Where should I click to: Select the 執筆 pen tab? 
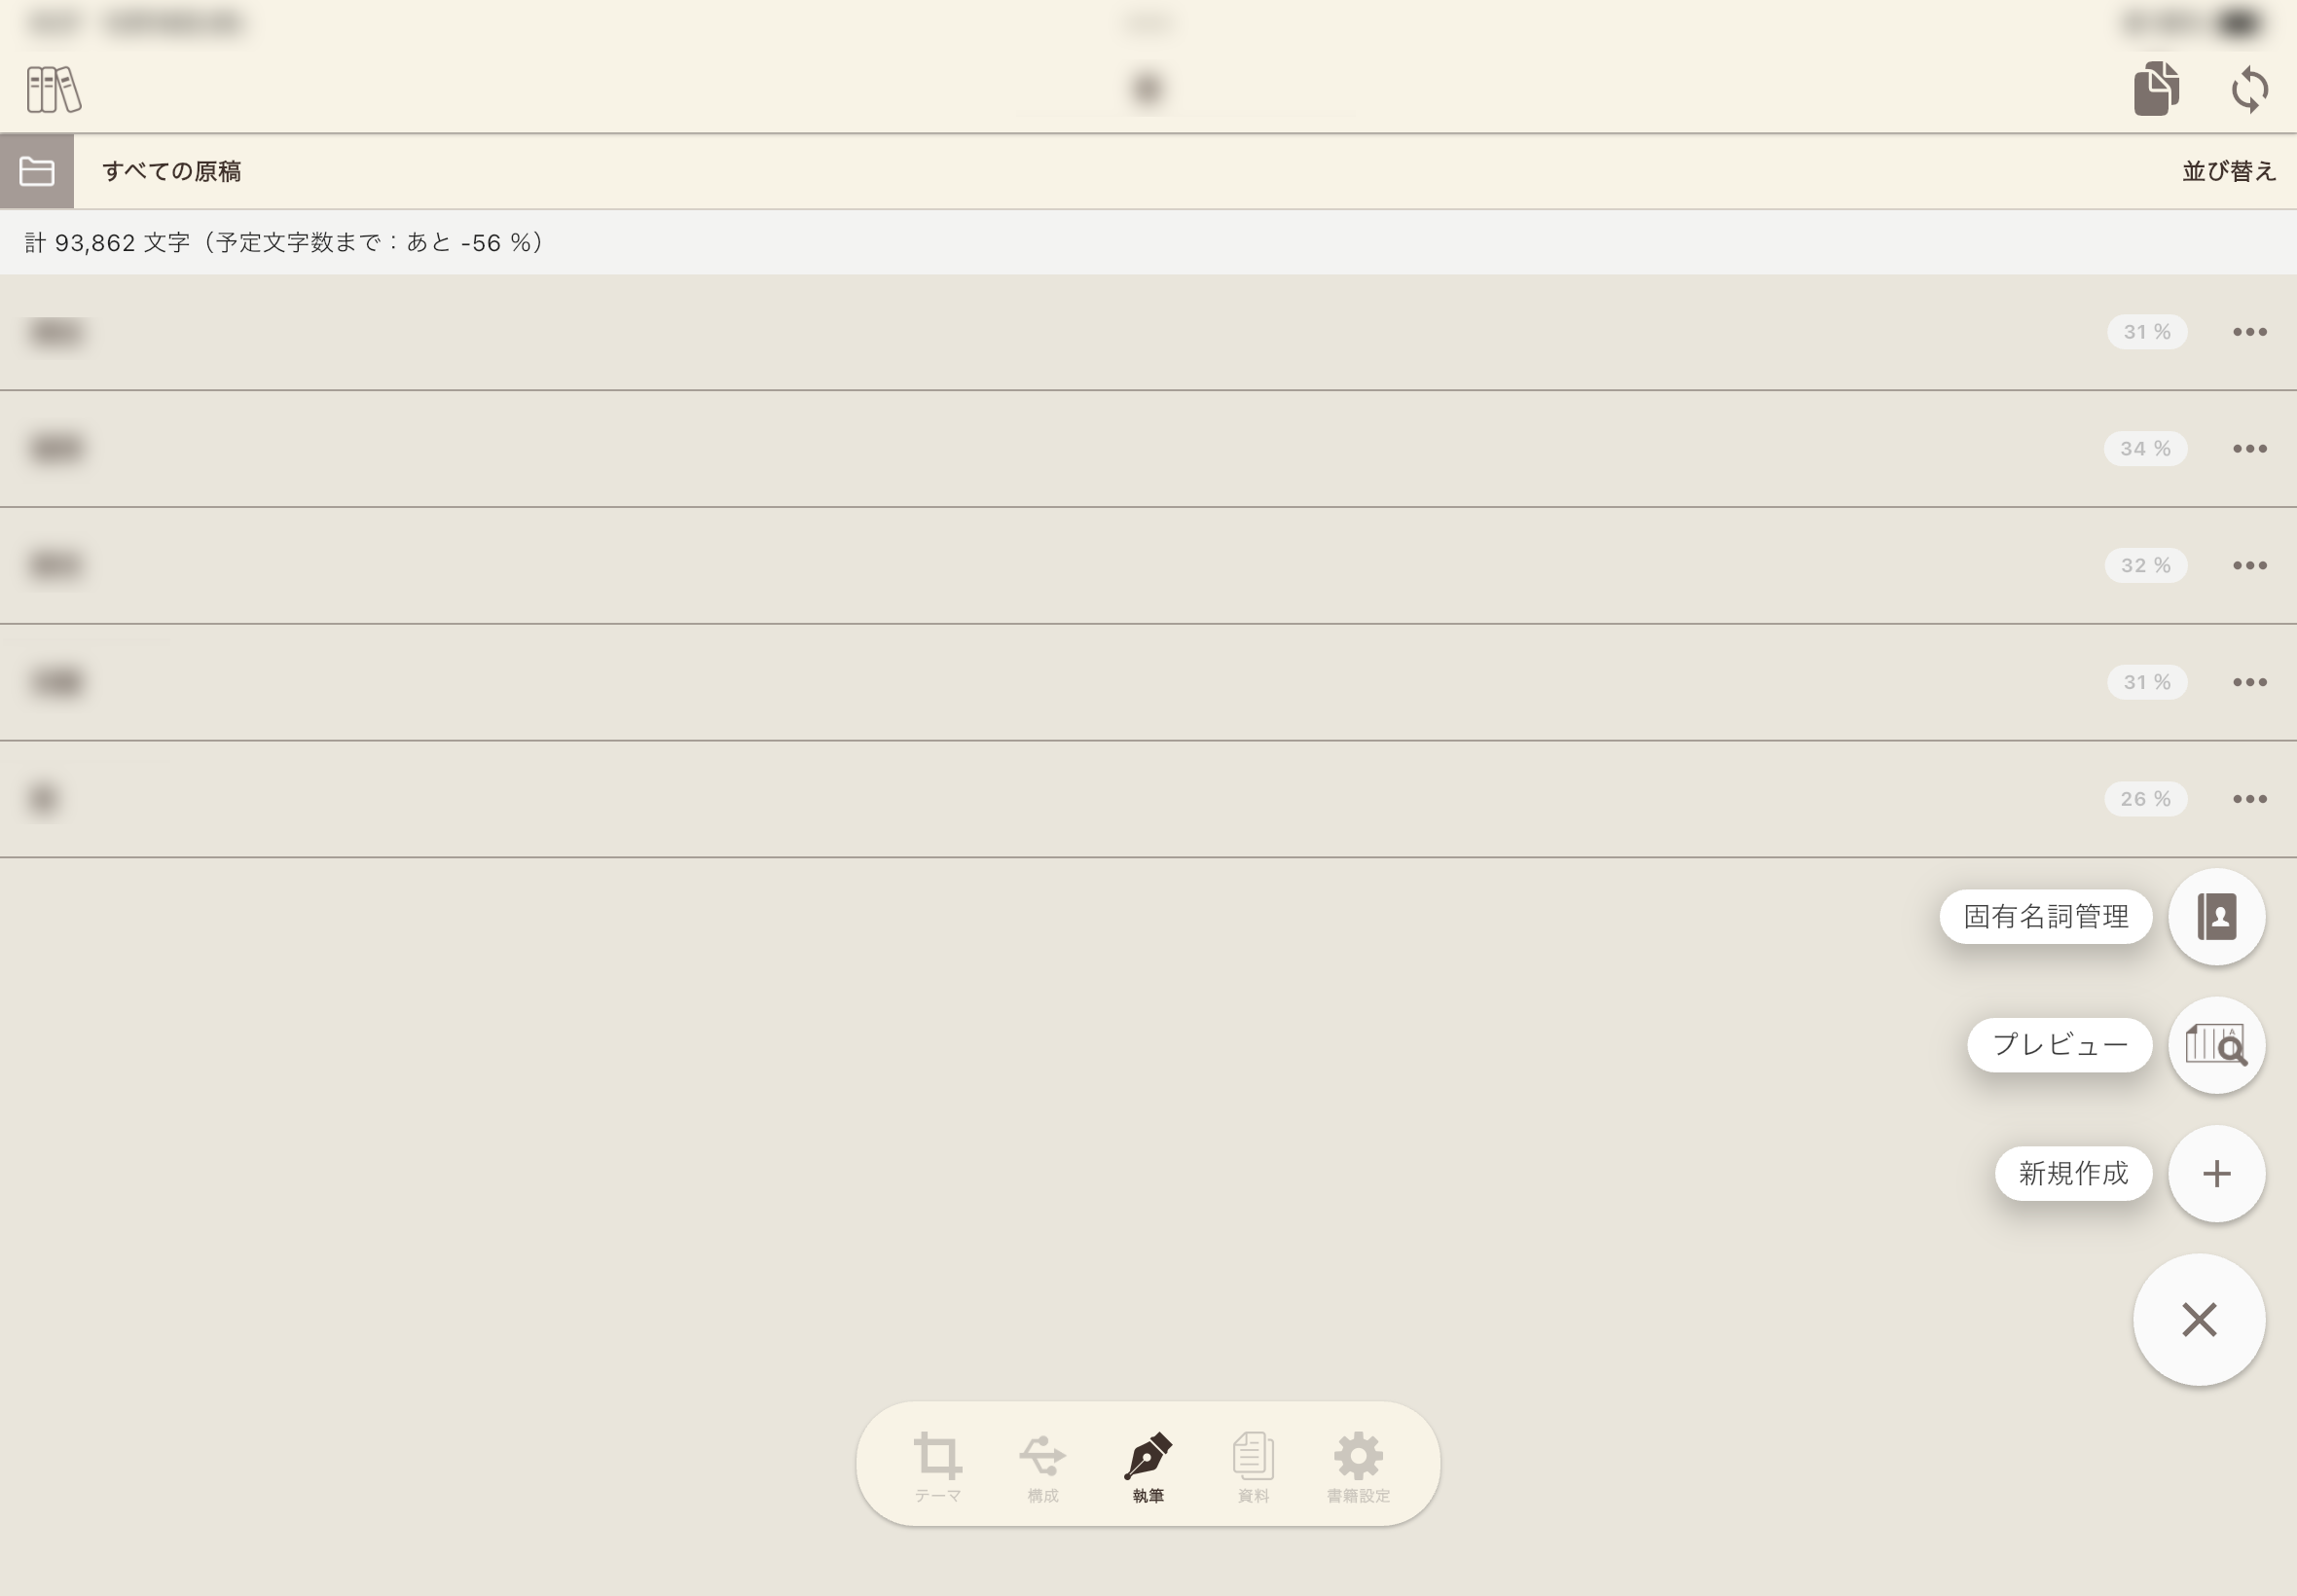click(1148, 1467)
